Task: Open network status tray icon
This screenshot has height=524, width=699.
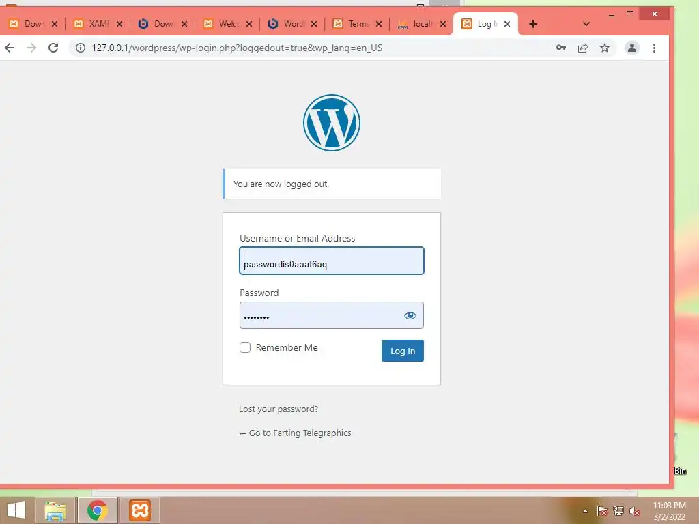Action: 618,511
